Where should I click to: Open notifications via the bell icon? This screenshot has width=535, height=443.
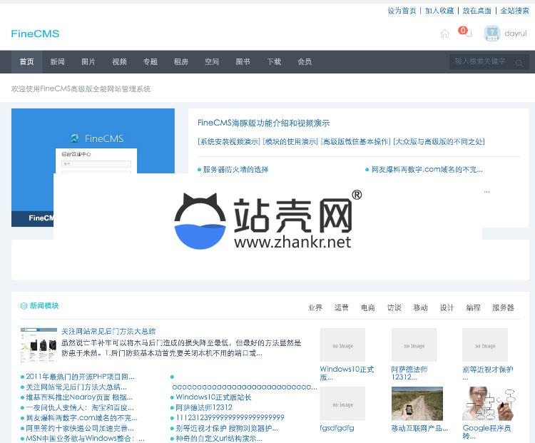point(469,34)
